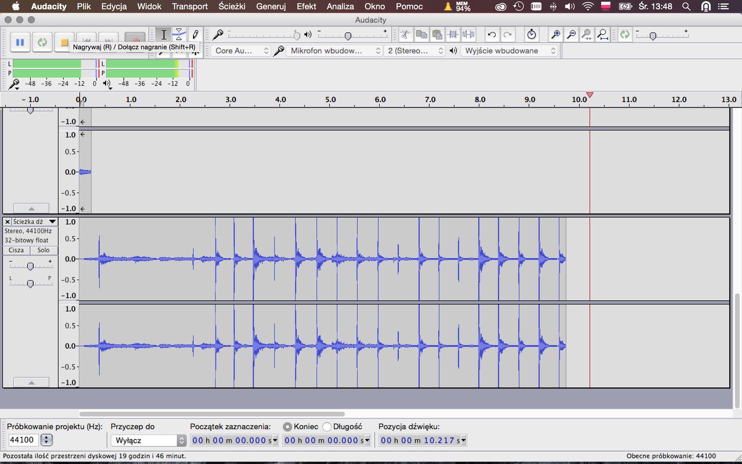Click the Wi-Fi icon in menu bar

(588, 6)
